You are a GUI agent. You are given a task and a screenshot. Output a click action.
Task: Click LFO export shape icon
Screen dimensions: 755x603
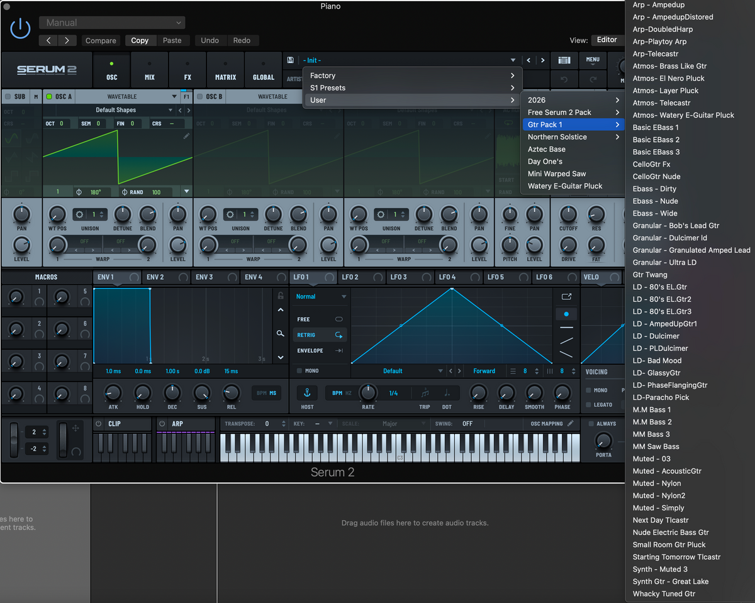[566, 297]
